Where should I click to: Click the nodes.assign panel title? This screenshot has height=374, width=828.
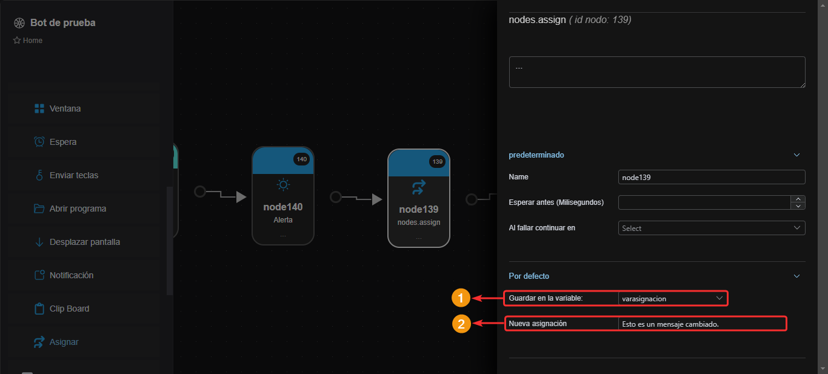pos(537,20)
